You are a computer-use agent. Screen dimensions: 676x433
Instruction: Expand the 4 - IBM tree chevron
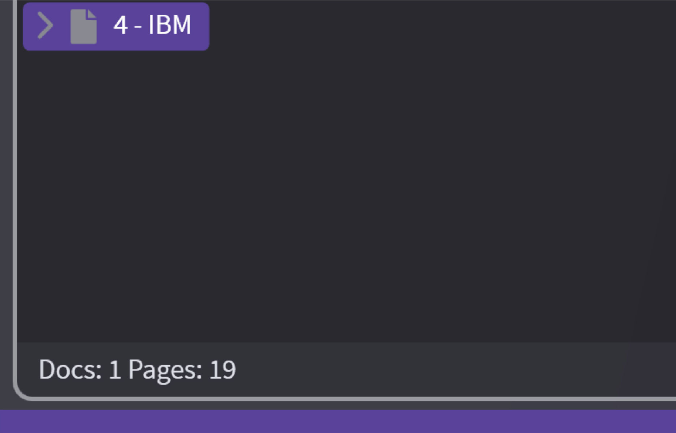coord(45,25)
